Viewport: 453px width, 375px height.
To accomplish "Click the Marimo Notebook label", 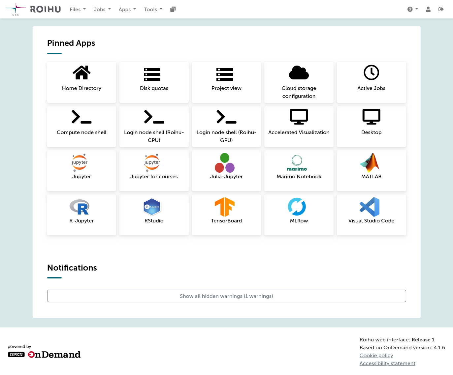I will pos(299,176).
